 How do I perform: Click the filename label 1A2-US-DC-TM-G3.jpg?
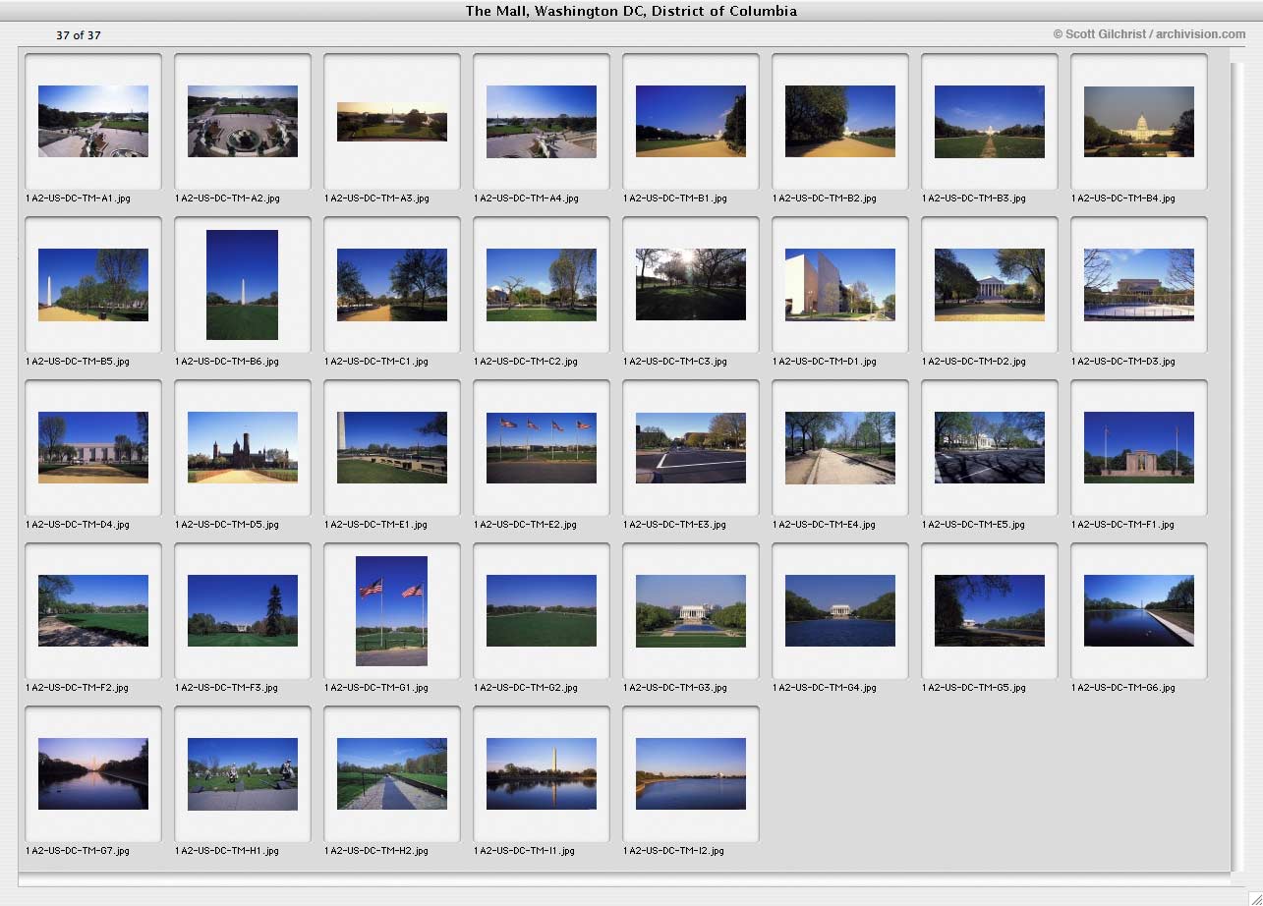(675, 688)
